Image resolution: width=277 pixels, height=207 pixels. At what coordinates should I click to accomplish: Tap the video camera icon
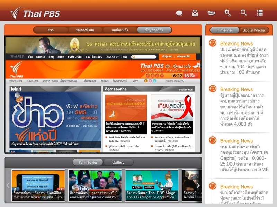click(x=211, y=13)
